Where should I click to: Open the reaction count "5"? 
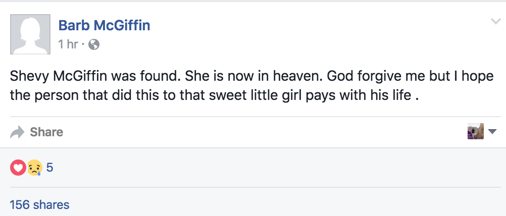click(49, 167)
